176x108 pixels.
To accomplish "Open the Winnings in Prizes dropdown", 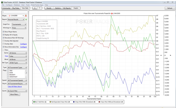I will 19,28.
